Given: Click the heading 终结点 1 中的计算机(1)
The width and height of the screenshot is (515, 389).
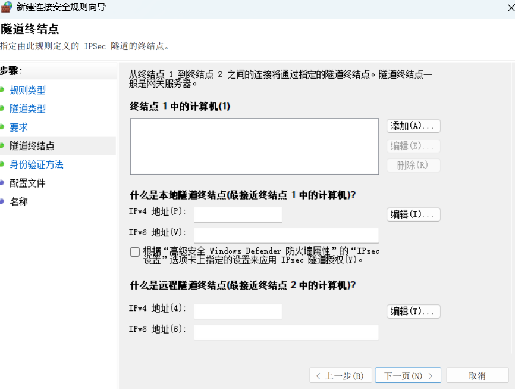Looking at the screenshot, I should click(180, 106).
